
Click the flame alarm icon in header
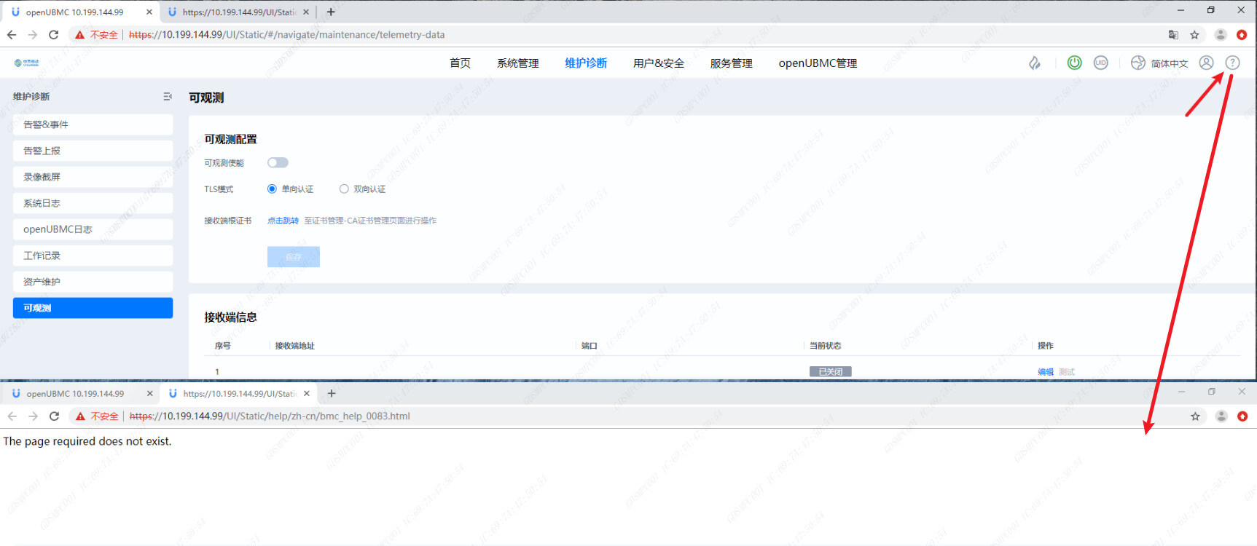1035,63
